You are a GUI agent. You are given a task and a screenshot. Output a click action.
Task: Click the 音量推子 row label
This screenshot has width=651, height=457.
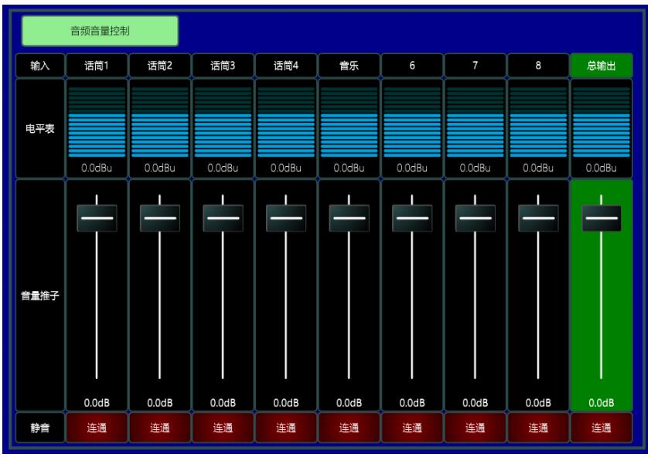(40, 295)
